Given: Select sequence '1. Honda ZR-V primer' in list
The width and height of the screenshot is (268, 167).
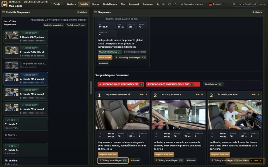Looking at the screenshot, I should click(x=26, y=37).
